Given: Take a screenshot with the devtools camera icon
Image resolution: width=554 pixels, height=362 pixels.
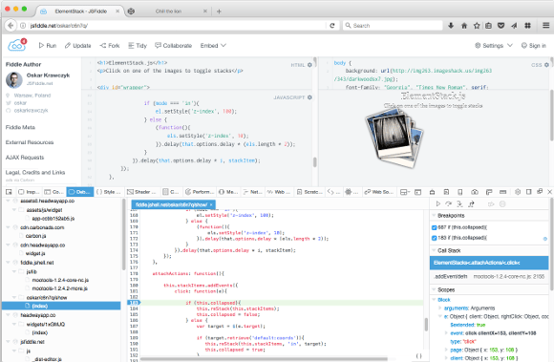Looking at the screenshot, I should click(475, 192).
